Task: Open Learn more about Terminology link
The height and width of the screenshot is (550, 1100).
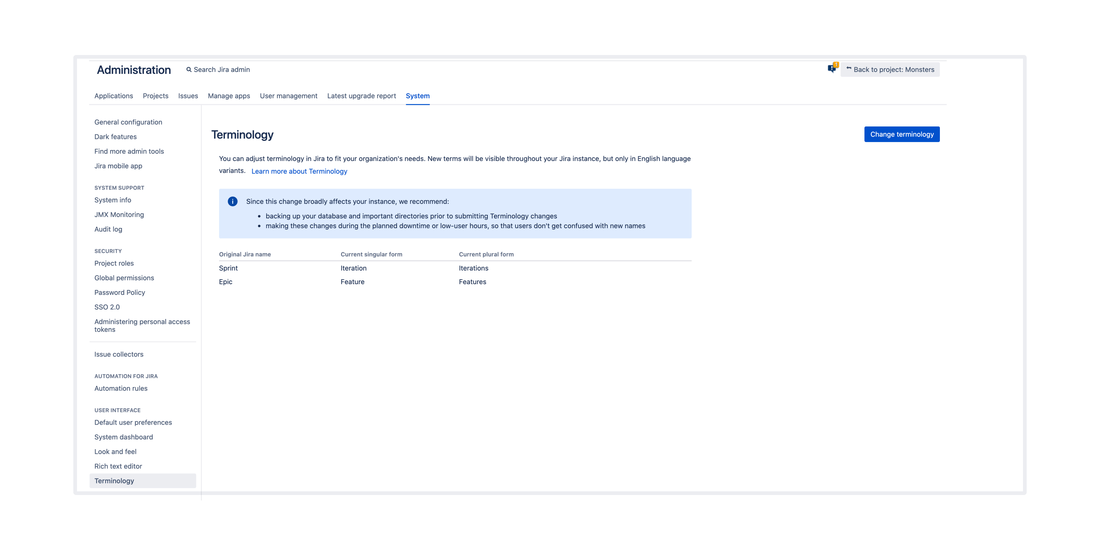Action: point(299,171)
